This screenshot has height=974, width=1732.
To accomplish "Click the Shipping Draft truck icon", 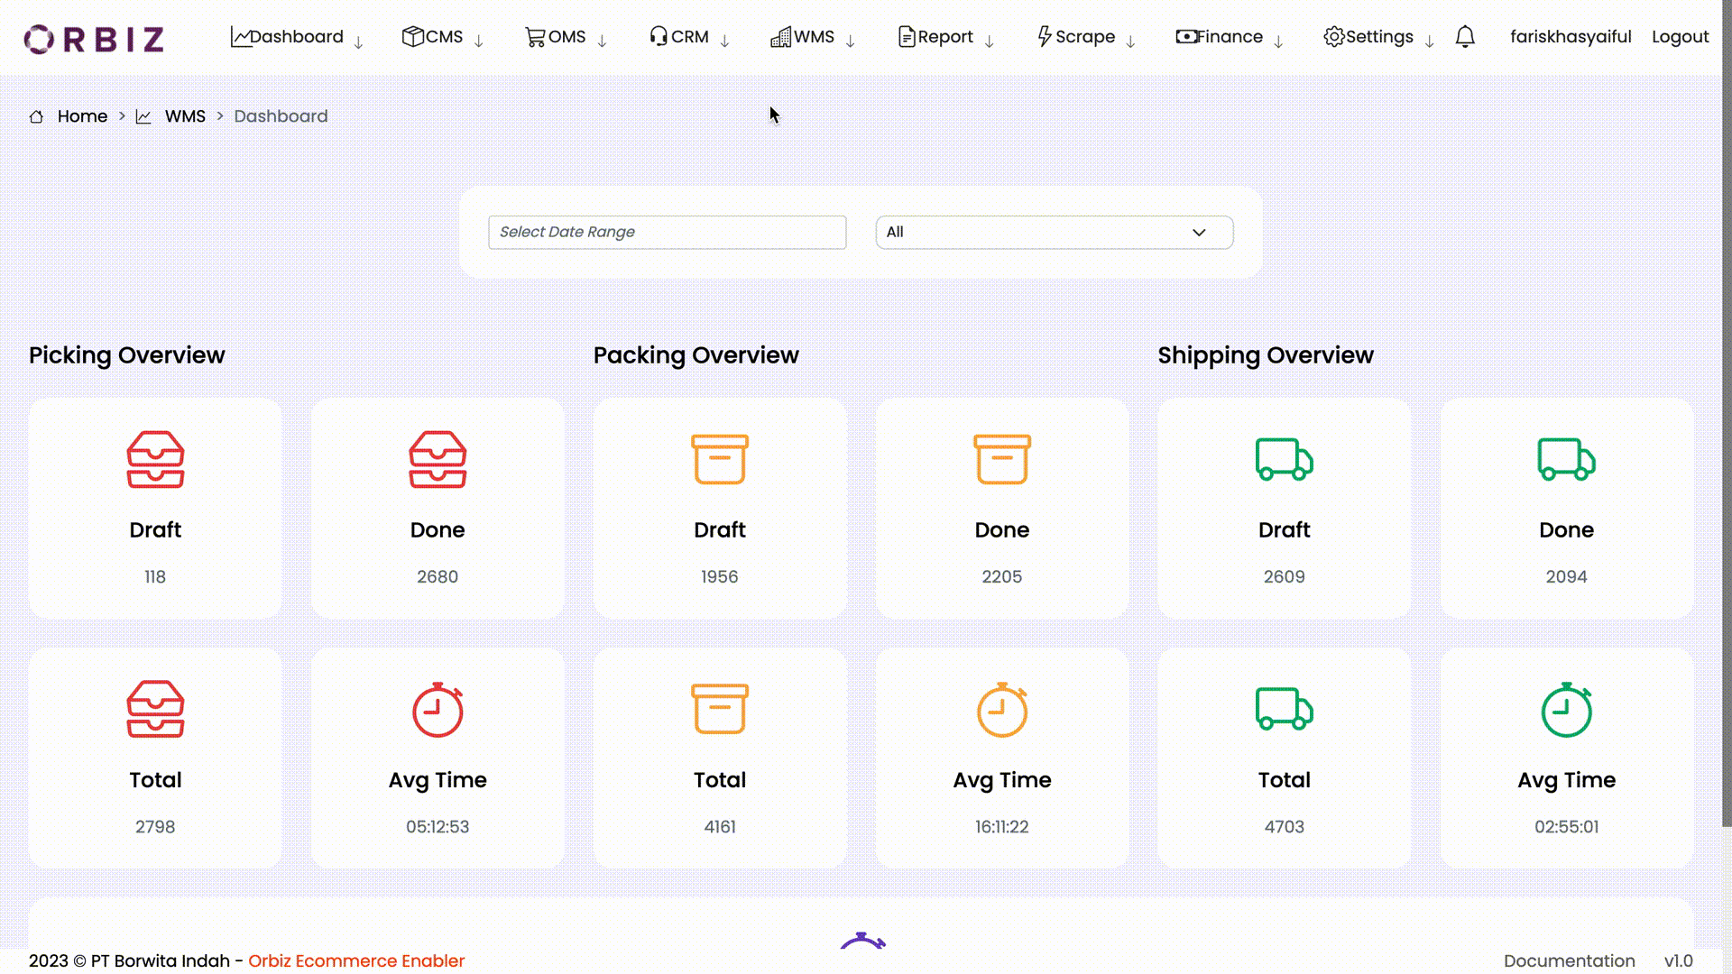I will pos(1284,459).
